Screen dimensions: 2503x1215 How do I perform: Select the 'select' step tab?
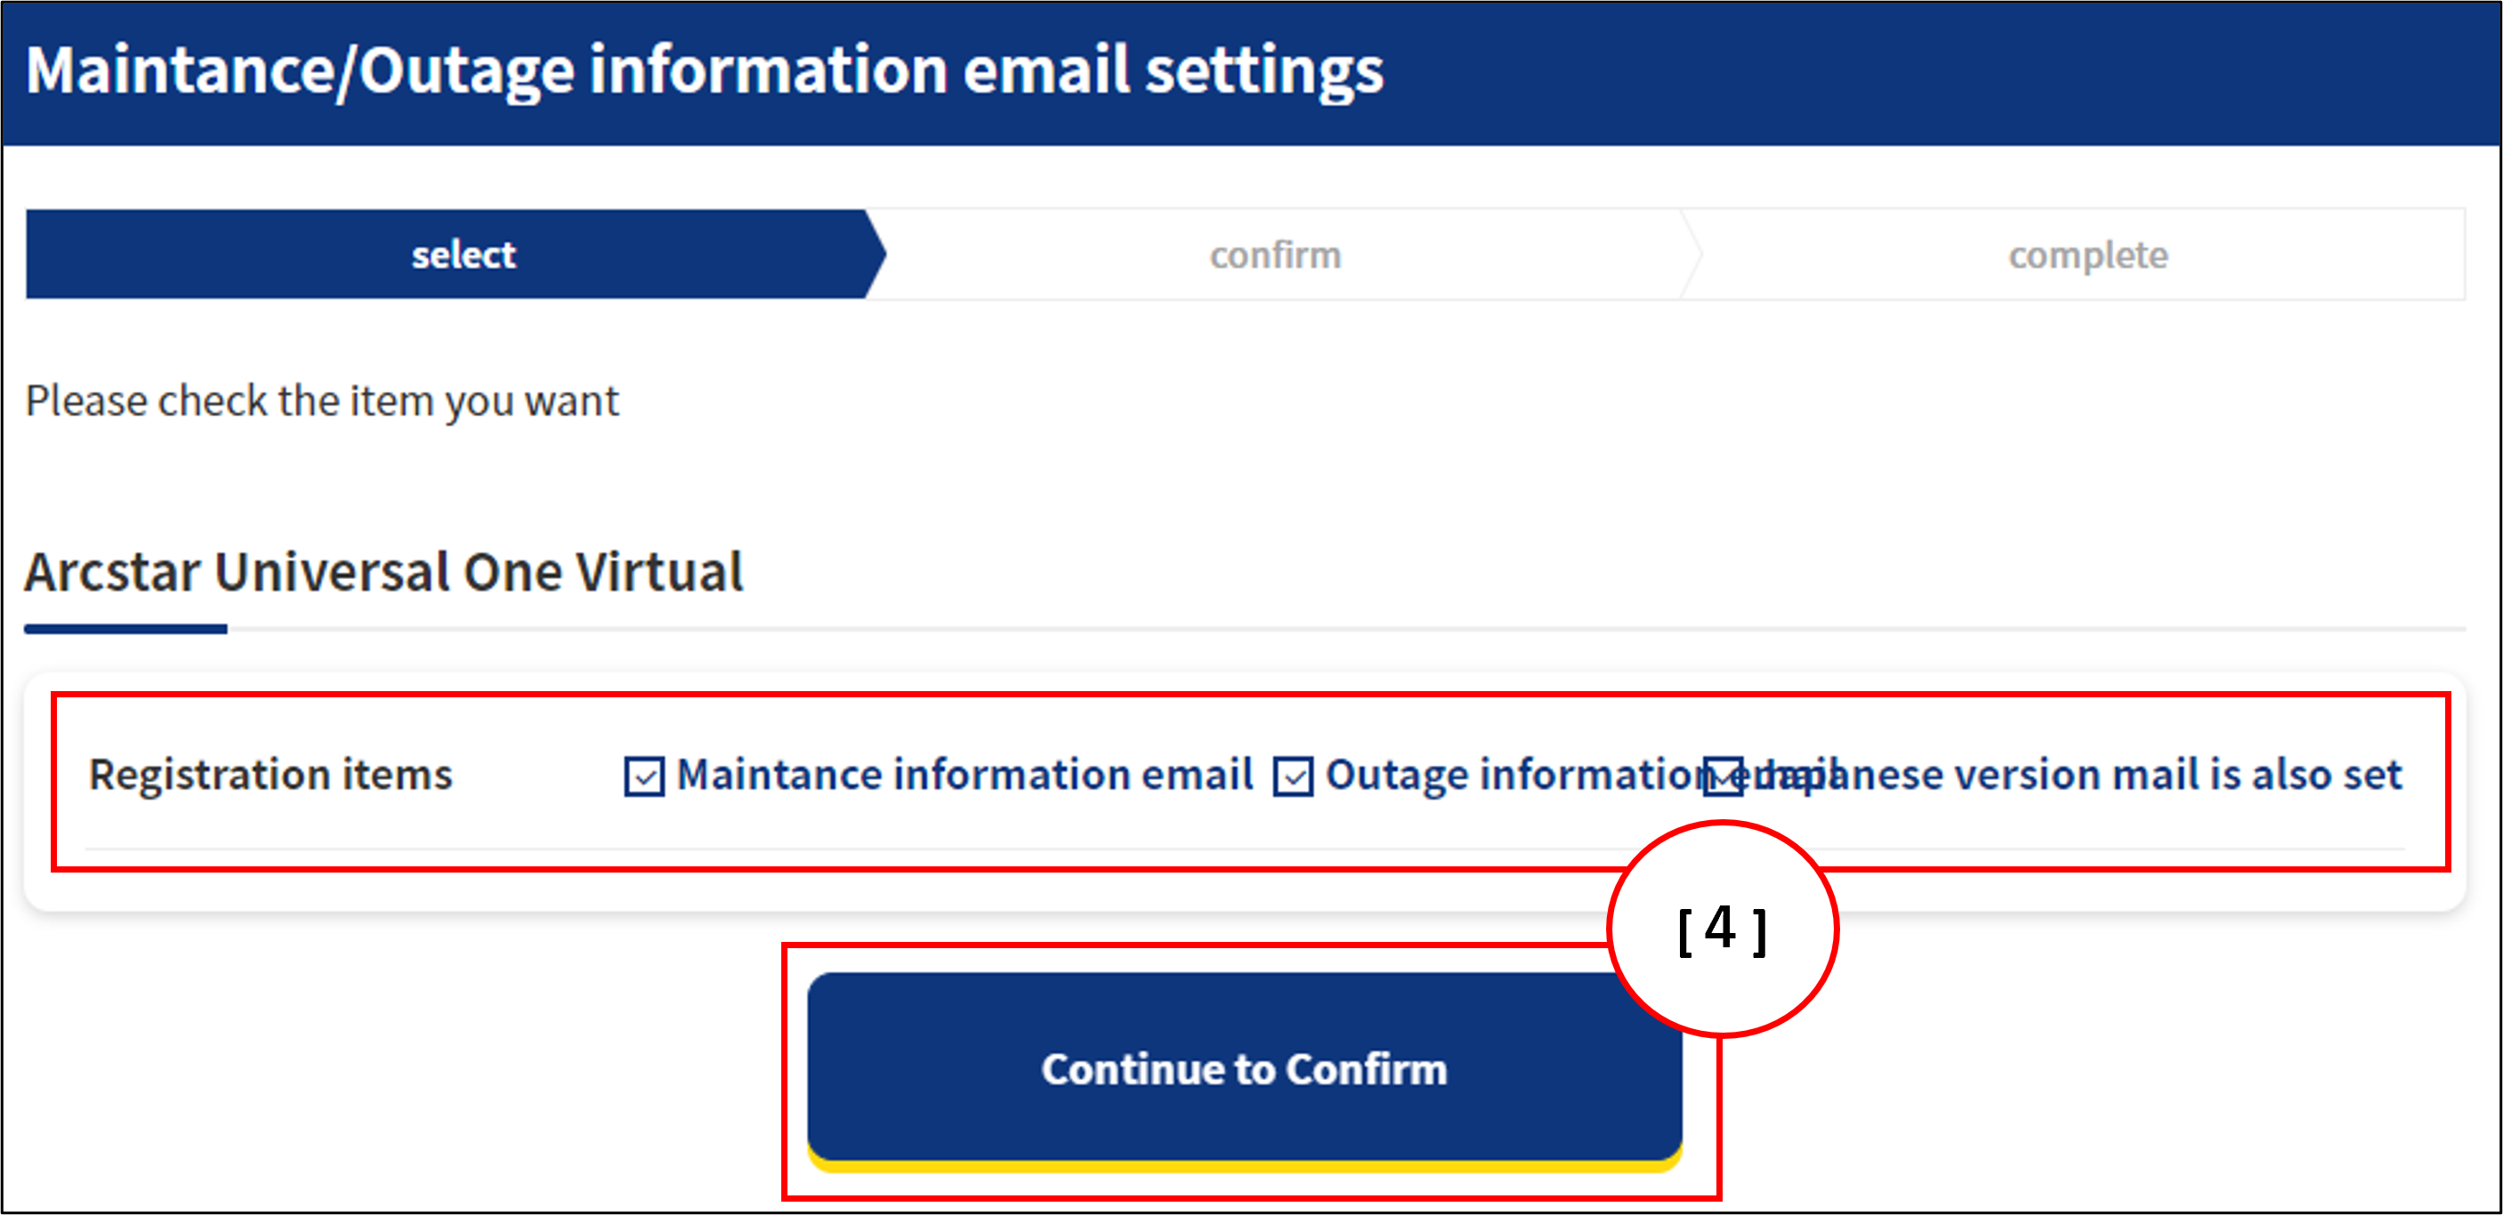[463, 254]
